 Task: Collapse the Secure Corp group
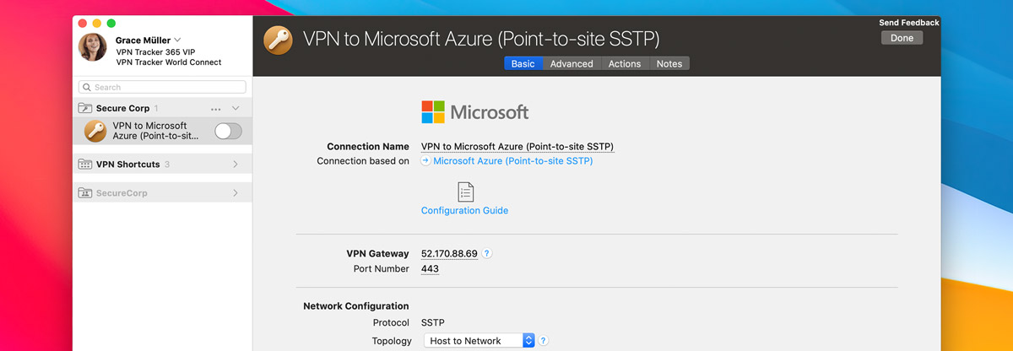coord(236,109)
